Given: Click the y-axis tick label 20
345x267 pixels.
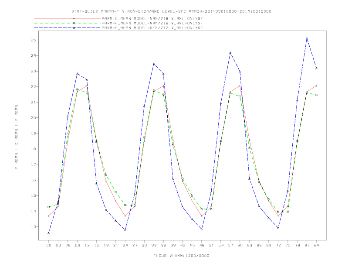Looking at the screenshot, I should [x=34, y=118].
